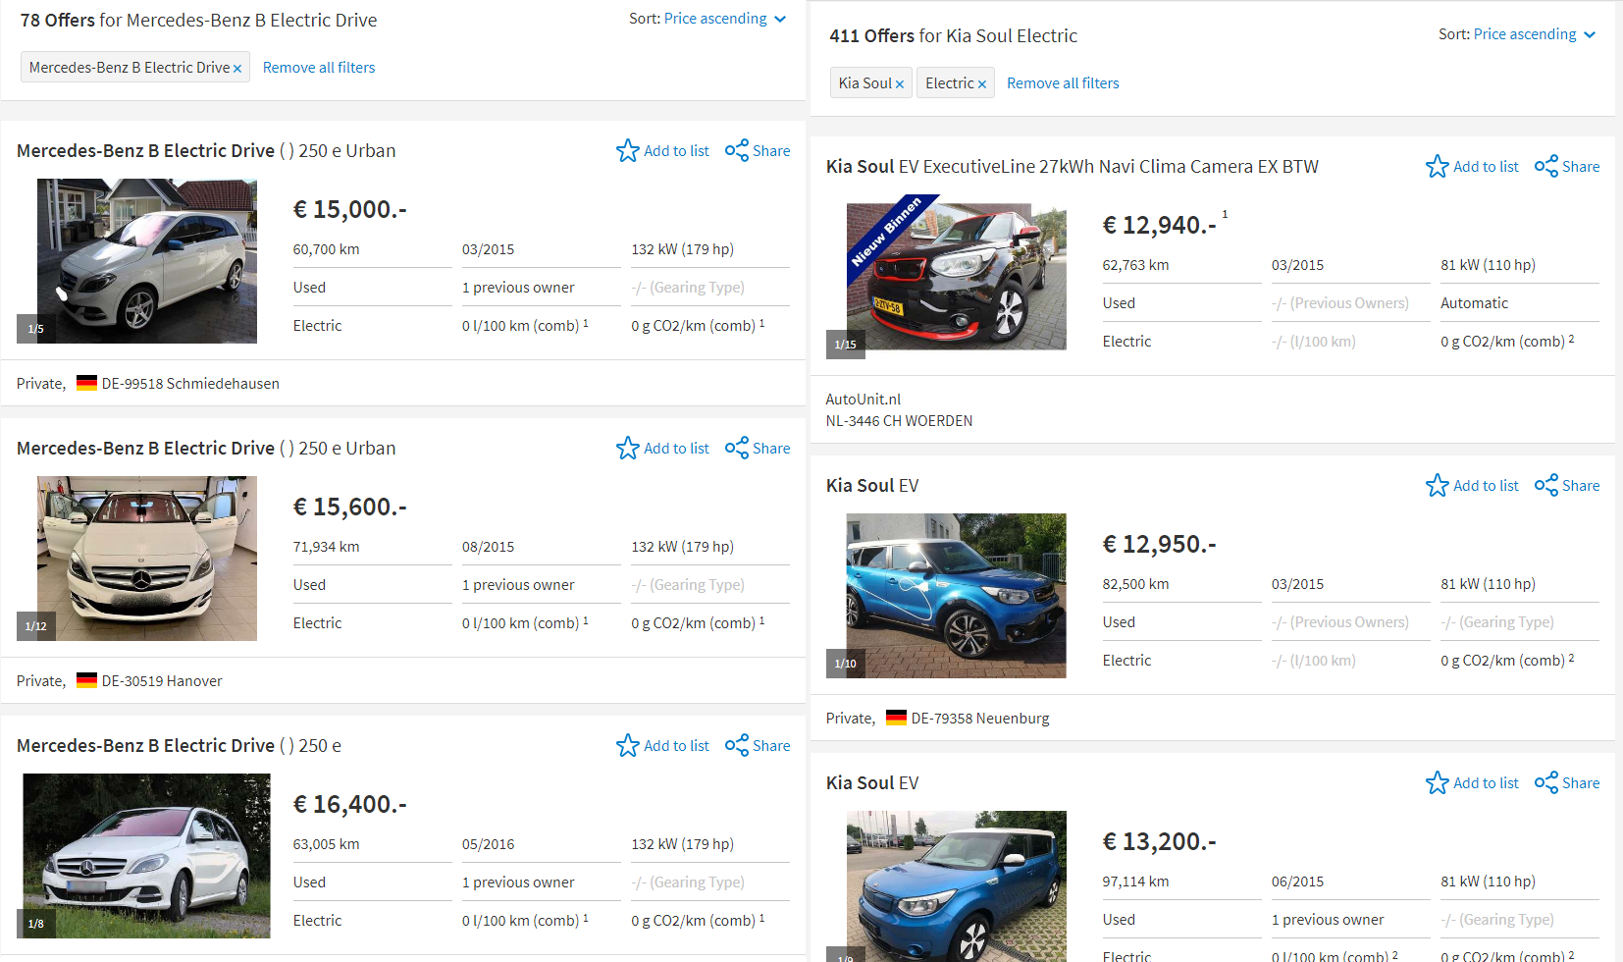Remove the Electric filter chip
Screen dimensions: 1623x962
coord(982,84)
